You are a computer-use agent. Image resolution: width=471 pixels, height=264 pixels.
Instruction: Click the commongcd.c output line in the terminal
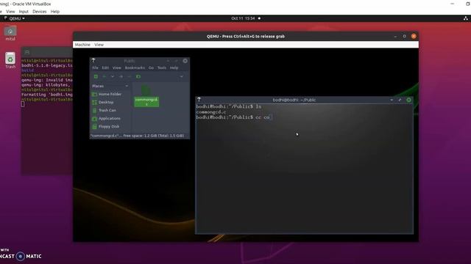[211, 112]
